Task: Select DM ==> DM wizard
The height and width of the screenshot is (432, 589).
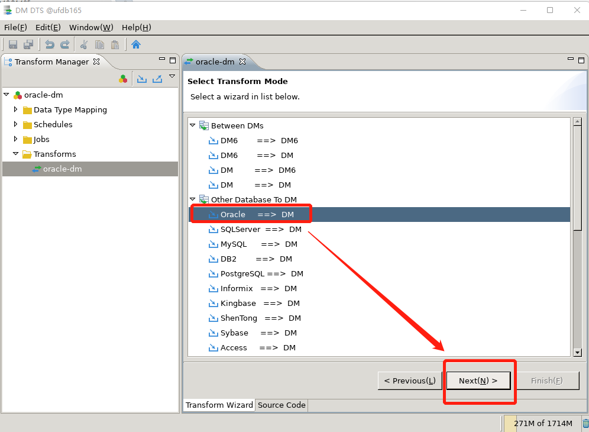Action: click(x=250, y=185)
